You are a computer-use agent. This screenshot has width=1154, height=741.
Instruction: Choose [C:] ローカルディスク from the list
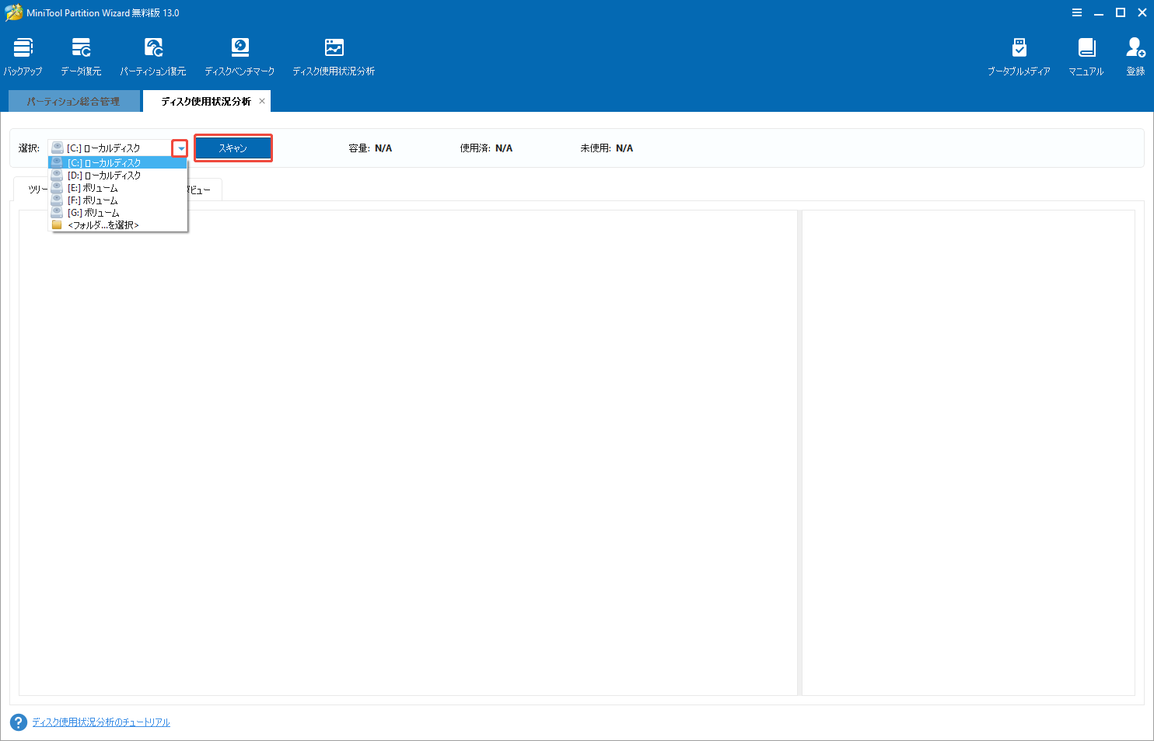click(117, 163)
